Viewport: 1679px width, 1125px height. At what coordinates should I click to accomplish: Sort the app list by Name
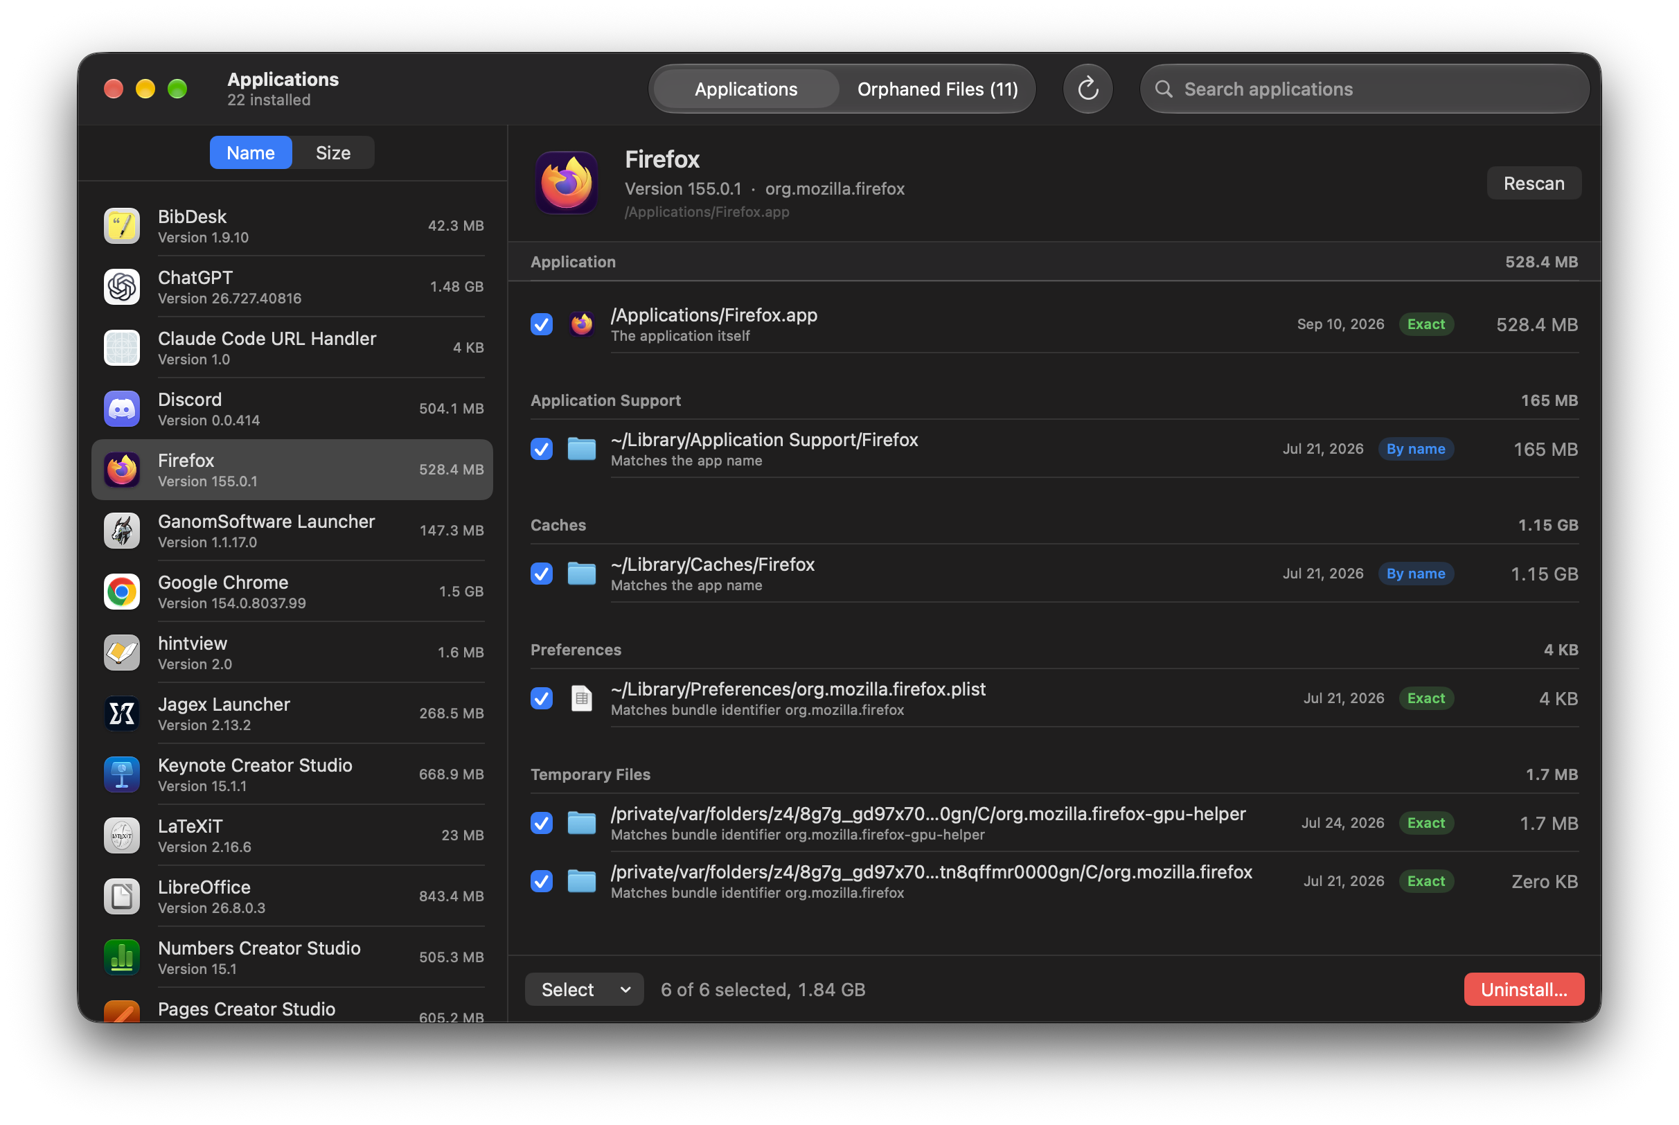pyautogui.click(x=250, y=153)
